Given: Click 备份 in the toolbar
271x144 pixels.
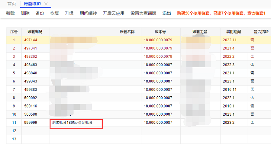Looking at the screenshot, I should [x=40, y=13].
